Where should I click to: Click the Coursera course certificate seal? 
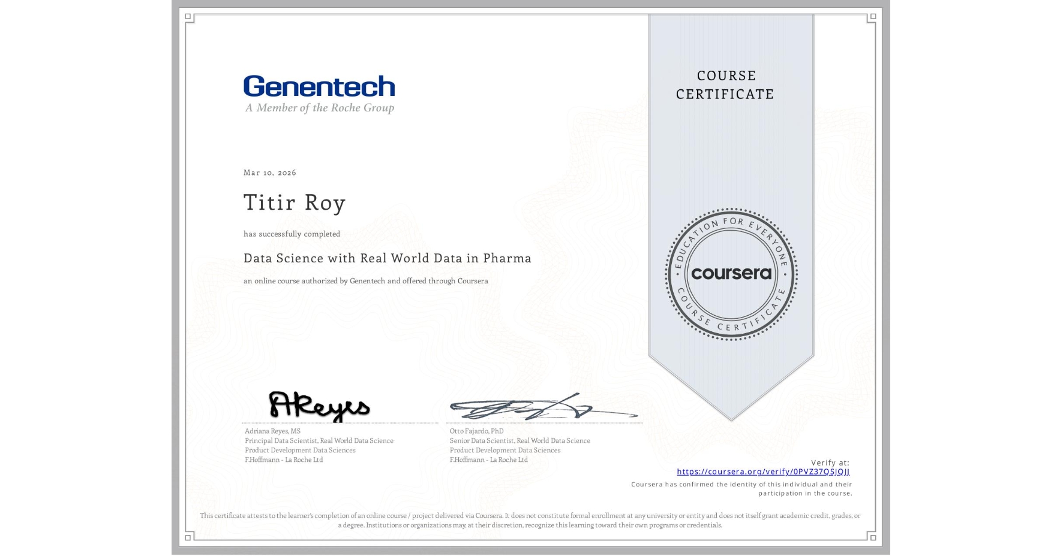click(x=731, y=274)
